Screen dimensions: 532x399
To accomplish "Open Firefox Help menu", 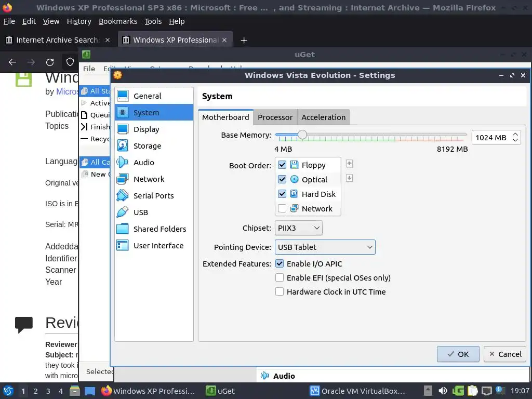I will (177, 21).
